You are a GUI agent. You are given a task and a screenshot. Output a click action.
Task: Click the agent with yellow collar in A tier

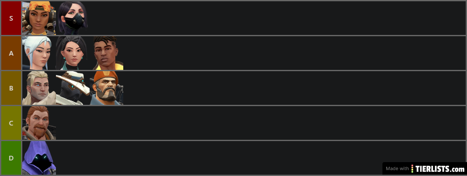pyautogui.click(x=106, y=53)
